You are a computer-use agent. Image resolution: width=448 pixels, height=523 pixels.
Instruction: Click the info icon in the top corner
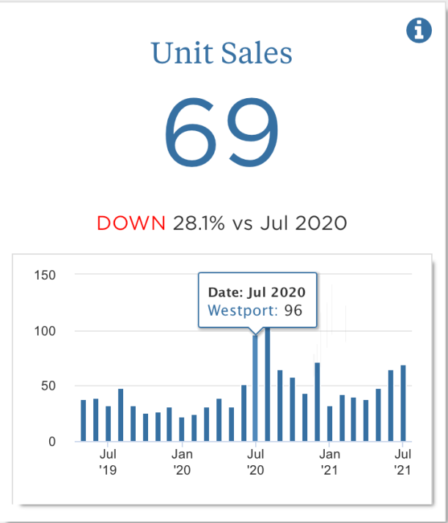[x=418, y=30]
